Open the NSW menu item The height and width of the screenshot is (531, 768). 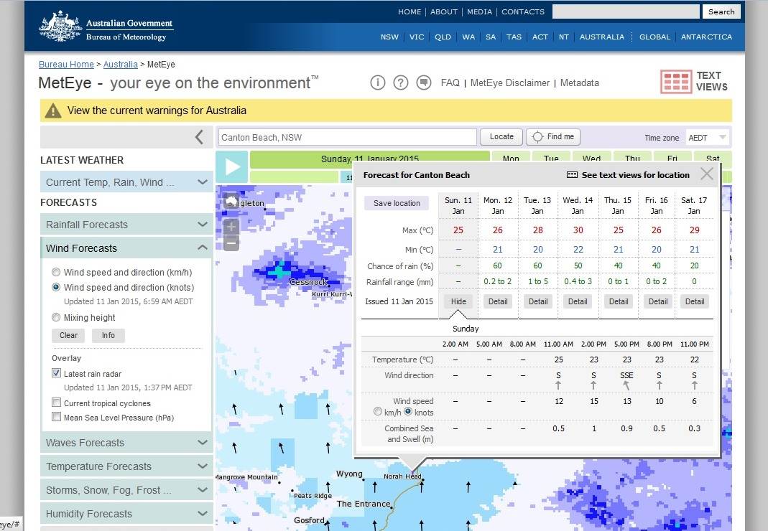tap(389, 37)
